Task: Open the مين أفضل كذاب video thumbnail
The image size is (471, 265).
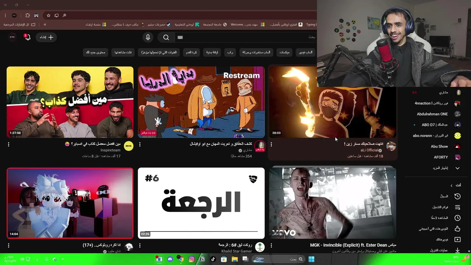Action: tap(70, 102)
